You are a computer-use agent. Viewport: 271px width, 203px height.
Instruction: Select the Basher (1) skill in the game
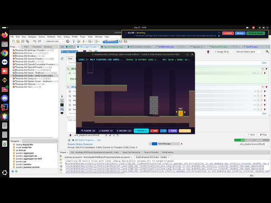(141, 131)
